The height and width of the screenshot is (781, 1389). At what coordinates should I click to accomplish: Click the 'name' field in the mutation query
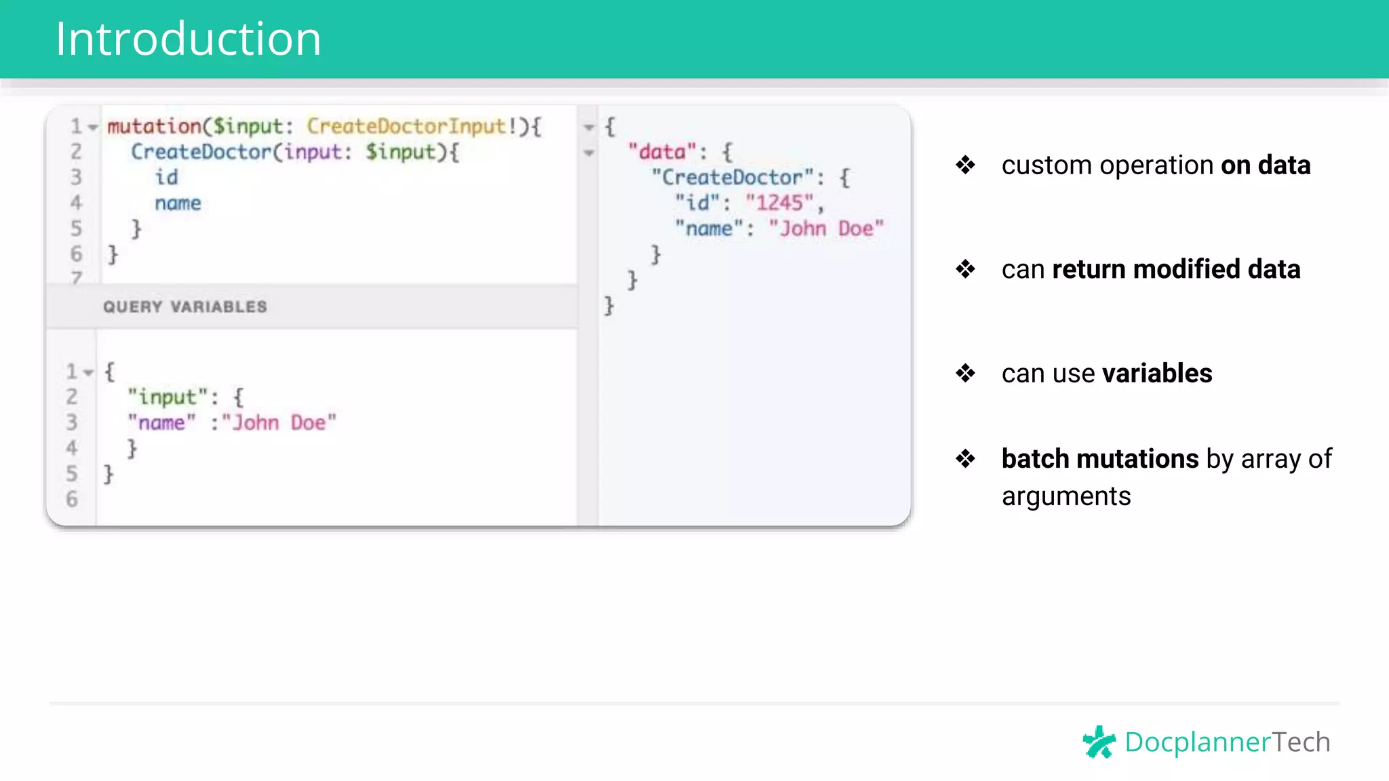[x=178, y=203]
